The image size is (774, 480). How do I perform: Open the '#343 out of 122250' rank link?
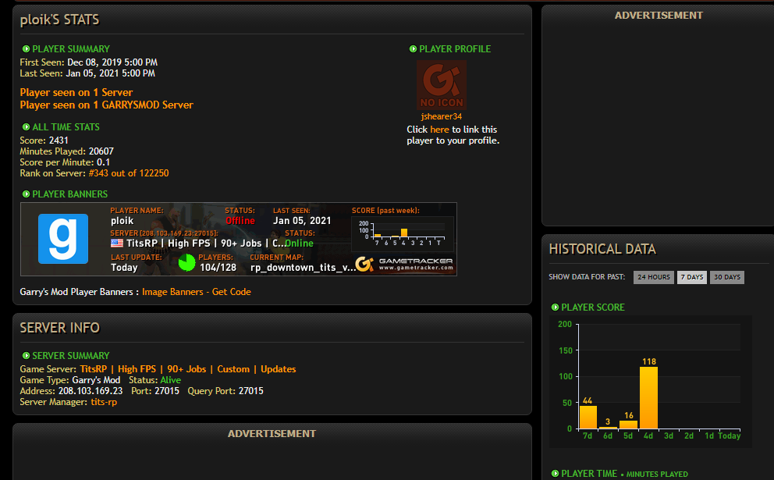[129, 173]
